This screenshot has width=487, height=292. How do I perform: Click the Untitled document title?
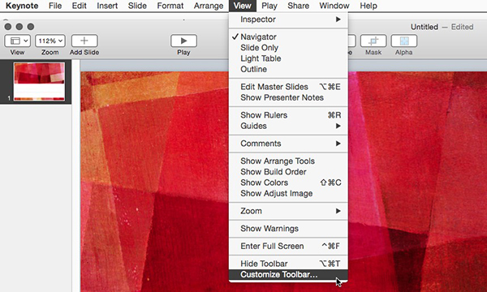click(x=425, y=27)
